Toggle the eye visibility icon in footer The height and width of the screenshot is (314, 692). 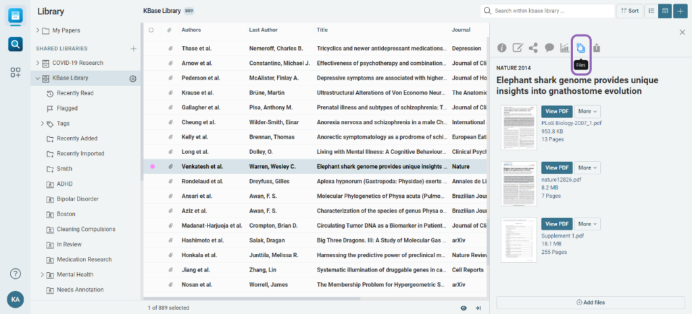[464, 308]
